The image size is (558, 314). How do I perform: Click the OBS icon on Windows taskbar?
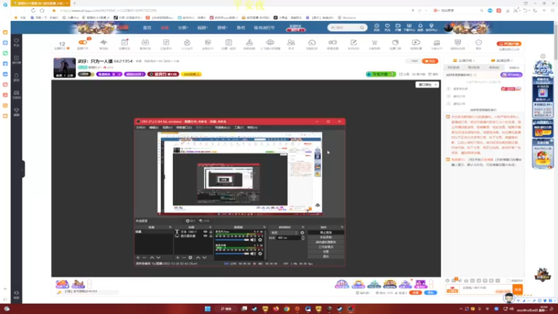[x=351, y=308]
